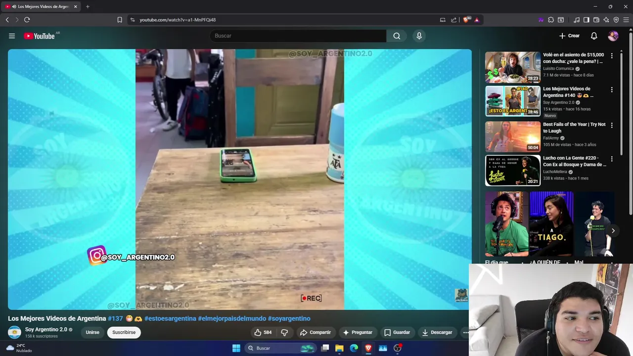Open options for Best Fails video
This screenshot has height=356, width=633.
click(612, 126)
